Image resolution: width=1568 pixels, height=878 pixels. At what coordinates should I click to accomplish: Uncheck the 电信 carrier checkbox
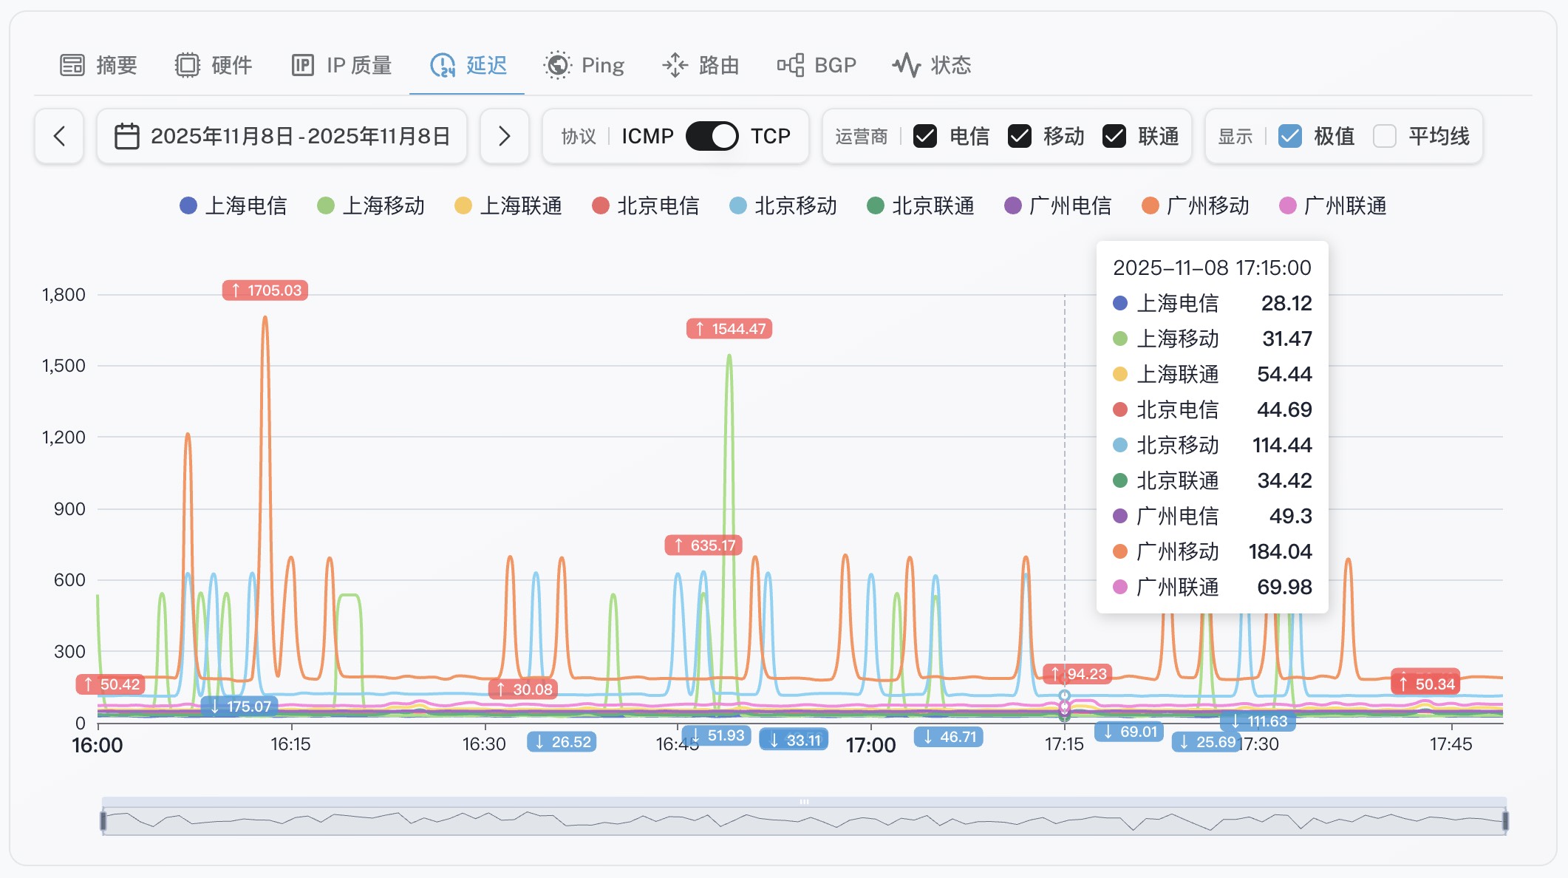click(x=925, y=136)
